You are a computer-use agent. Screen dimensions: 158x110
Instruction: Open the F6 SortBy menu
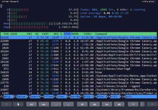tap(73, 97)
